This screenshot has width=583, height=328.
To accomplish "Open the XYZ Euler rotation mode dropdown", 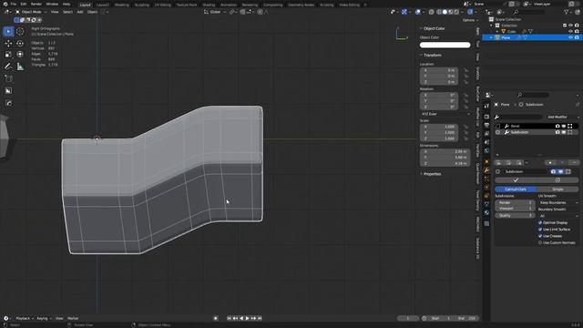I will pos(445,114).
